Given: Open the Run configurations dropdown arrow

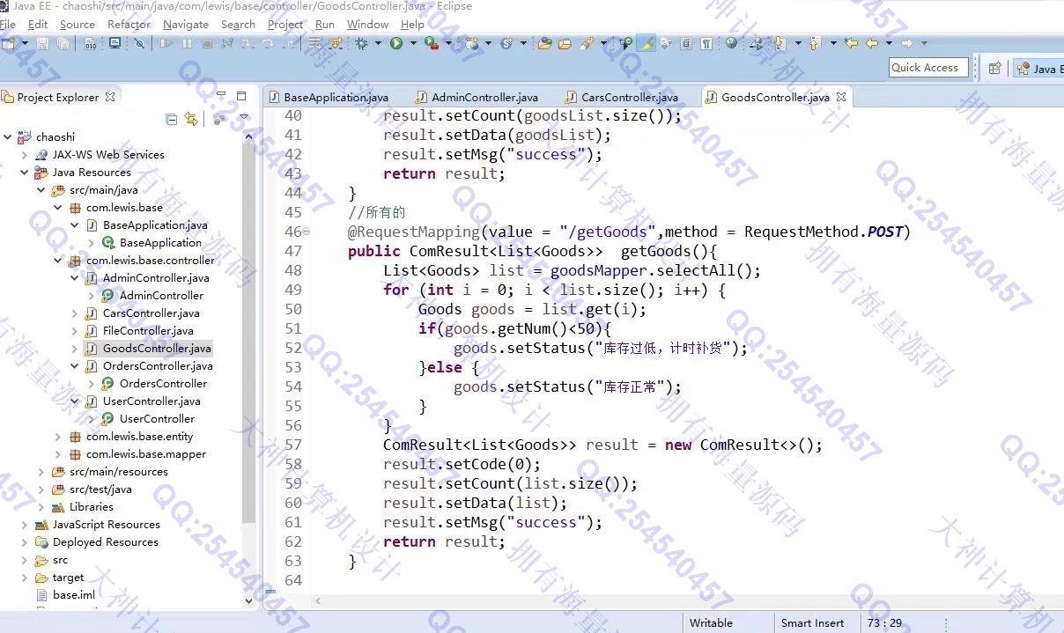Looking at the screenshot, I should click(413, 43).
